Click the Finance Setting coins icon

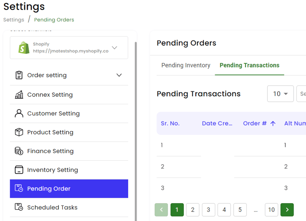(x=19, y=151)
